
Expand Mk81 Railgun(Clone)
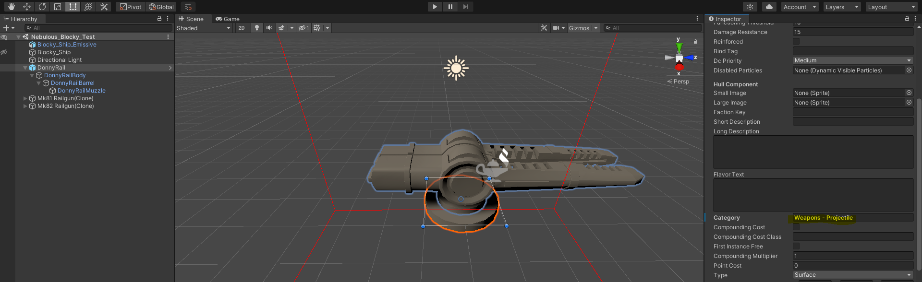[x=25, y=98]
